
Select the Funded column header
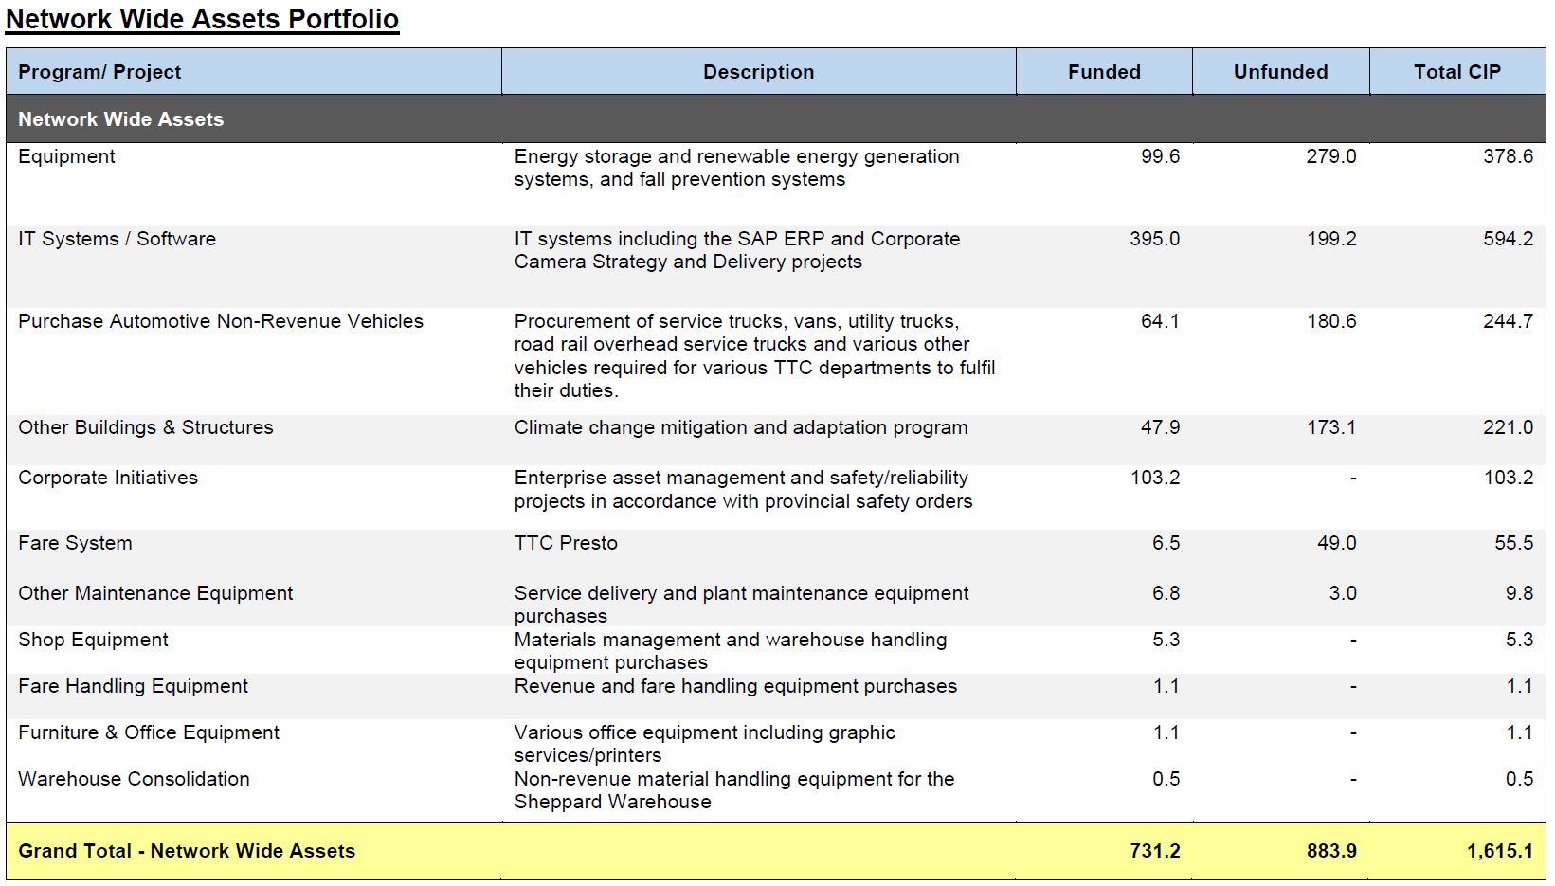(x=1104, y=72)
